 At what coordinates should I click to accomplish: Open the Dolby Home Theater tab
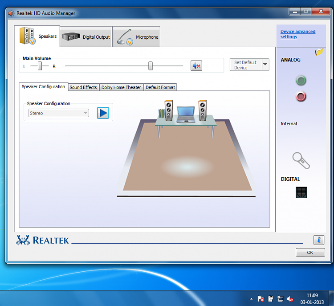coord(121,87)
